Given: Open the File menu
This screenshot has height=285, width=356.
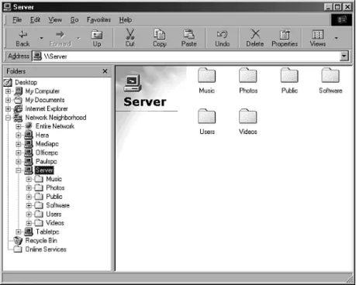Looking at the screenshot, I should pos(17,20).
